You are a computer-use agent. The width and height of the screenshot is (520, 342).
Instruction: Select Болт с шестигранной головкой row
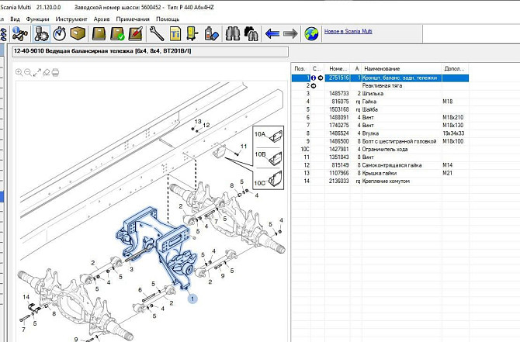point(380,141)
